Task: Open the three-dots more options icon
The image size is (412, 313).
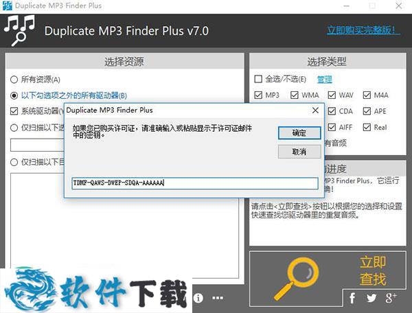Action: (218, 298)
